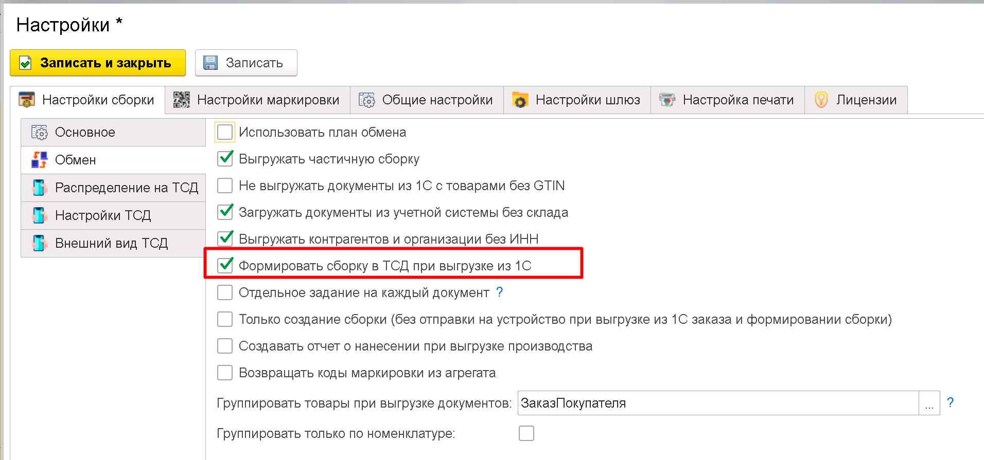Viewport: 984px width, 460px height.
Task: Select Обмен section in sidebar
Action: (113, 160)
